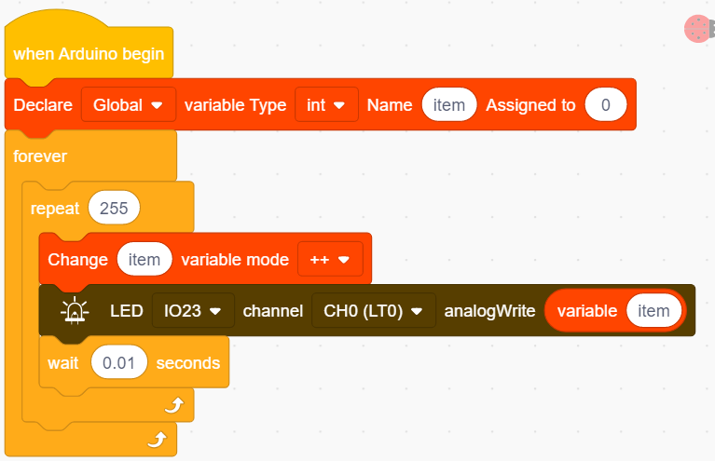Edit the repeat count 255 field
715x461 pixels.
point(114,208)
